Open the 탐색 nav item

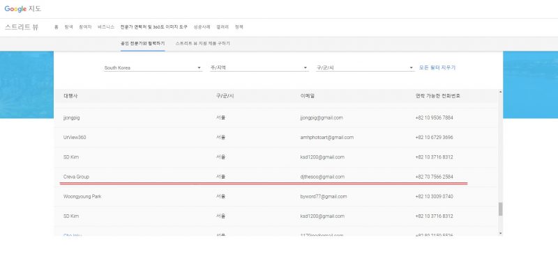(x=68, y=27)
